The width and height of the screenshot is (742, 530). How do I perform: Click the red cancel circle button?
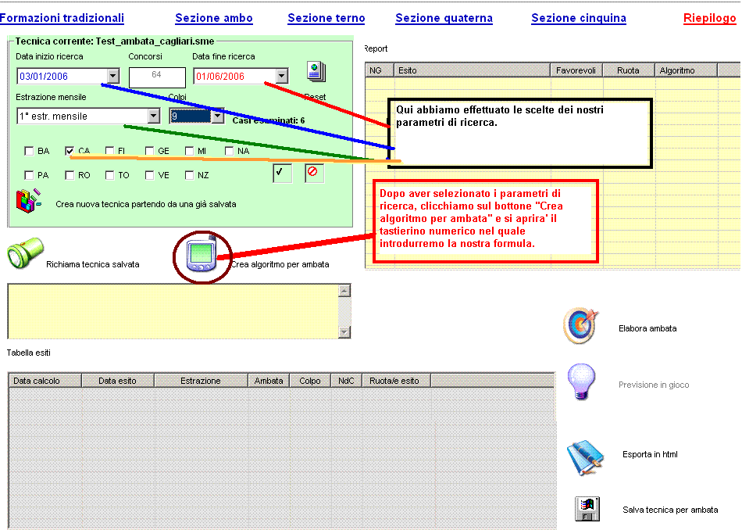314,173
